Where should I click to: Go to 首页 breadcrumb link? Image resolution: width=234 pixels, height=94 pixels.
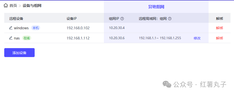[x=13, y=6]
